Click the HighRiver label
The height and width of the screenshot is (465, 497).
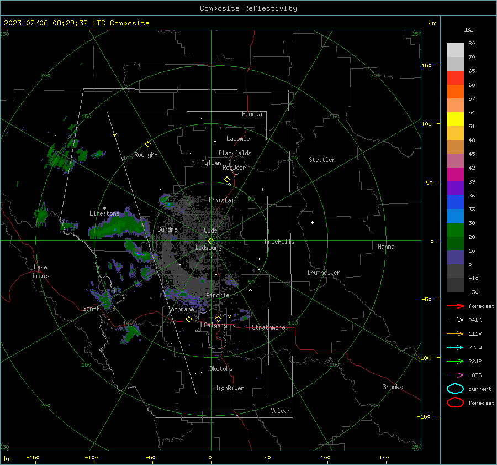click(229, 388)
